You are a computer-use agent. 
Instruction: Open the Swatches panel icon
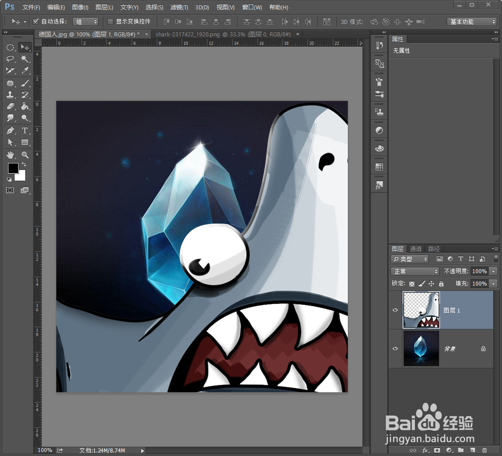(x=379, y=167)
